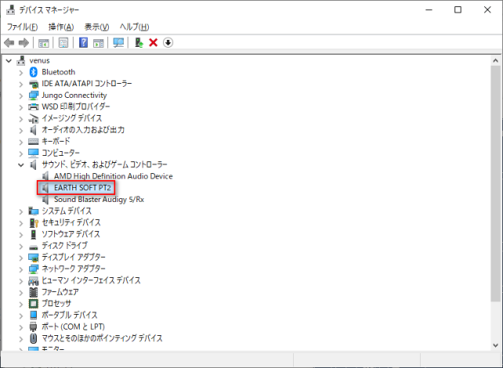
Task: Open the 操作(A) menu
Action: click(x=61, y=27)
